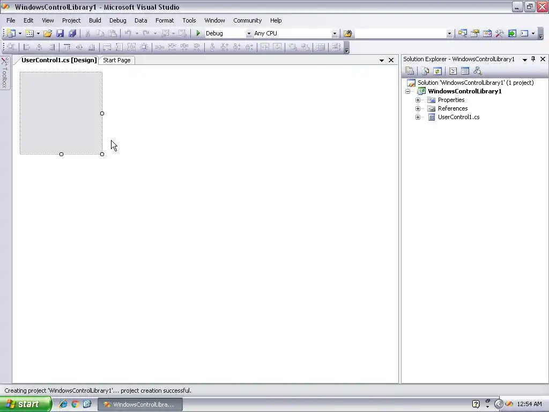Open the Command Window toolbar icon
This screenshot has width=549, height=412.
524,33
